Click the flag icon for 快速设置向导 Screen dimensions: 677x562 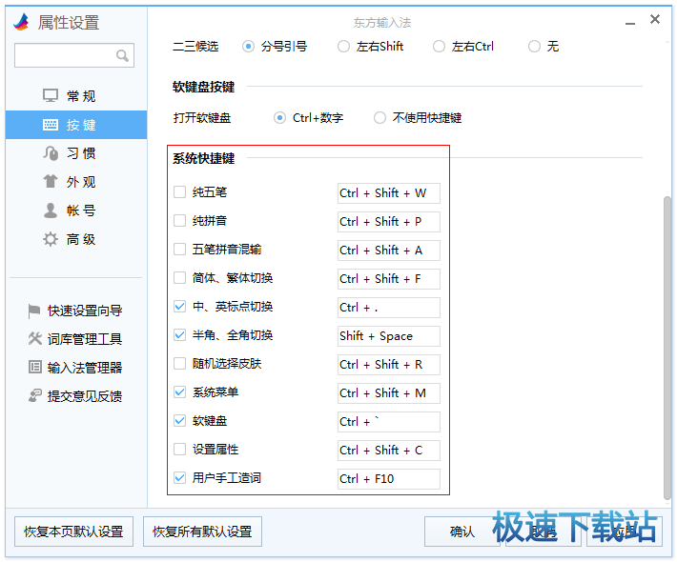coord(33,311)
